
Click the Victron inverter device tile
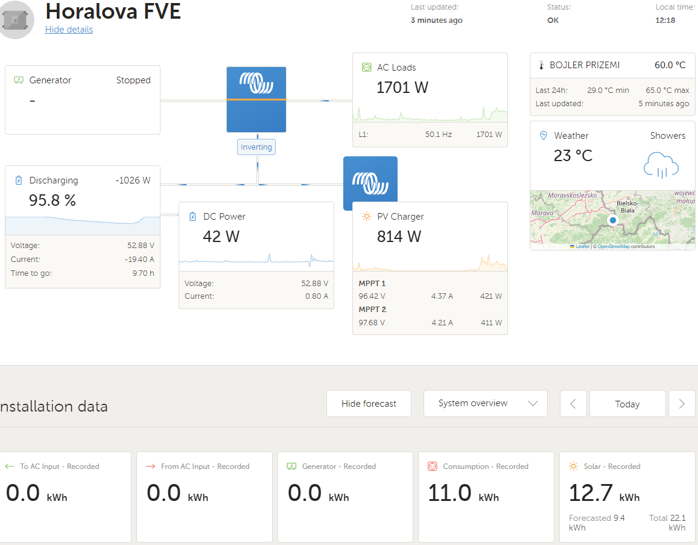(256, 100)
